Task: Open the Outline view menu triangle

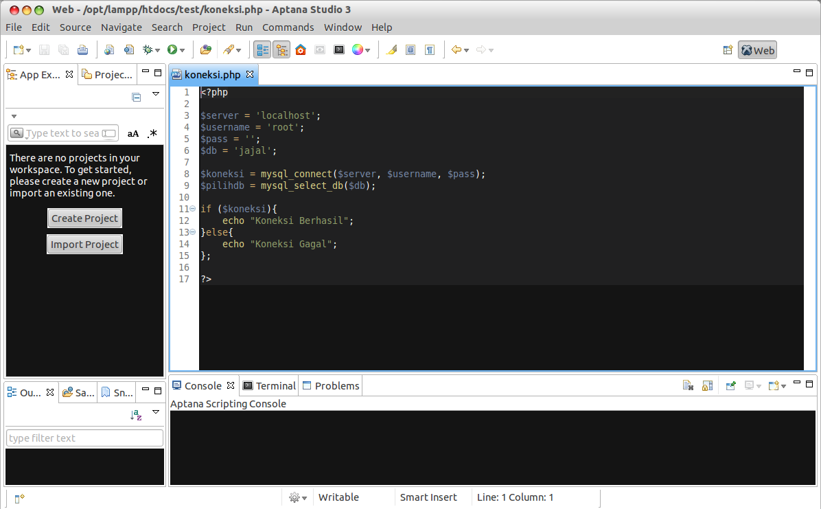Action: tap(156, 411)
